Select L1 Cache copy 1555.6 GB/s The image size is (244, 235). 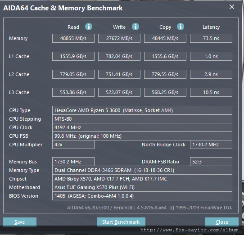tap(165, 56)
